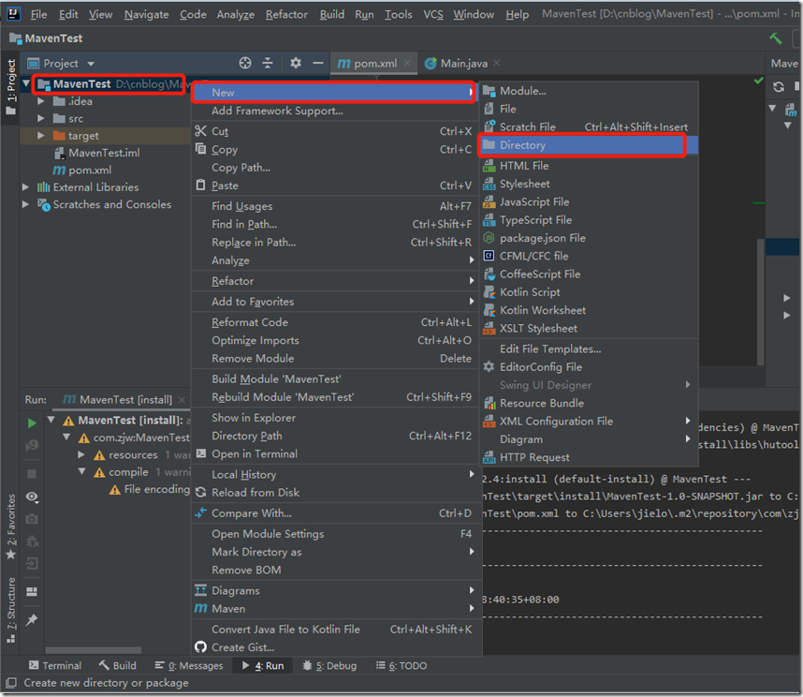Expand the .idea folder
This screenshot has height=697, width=803.
click(x=40, y=101)
